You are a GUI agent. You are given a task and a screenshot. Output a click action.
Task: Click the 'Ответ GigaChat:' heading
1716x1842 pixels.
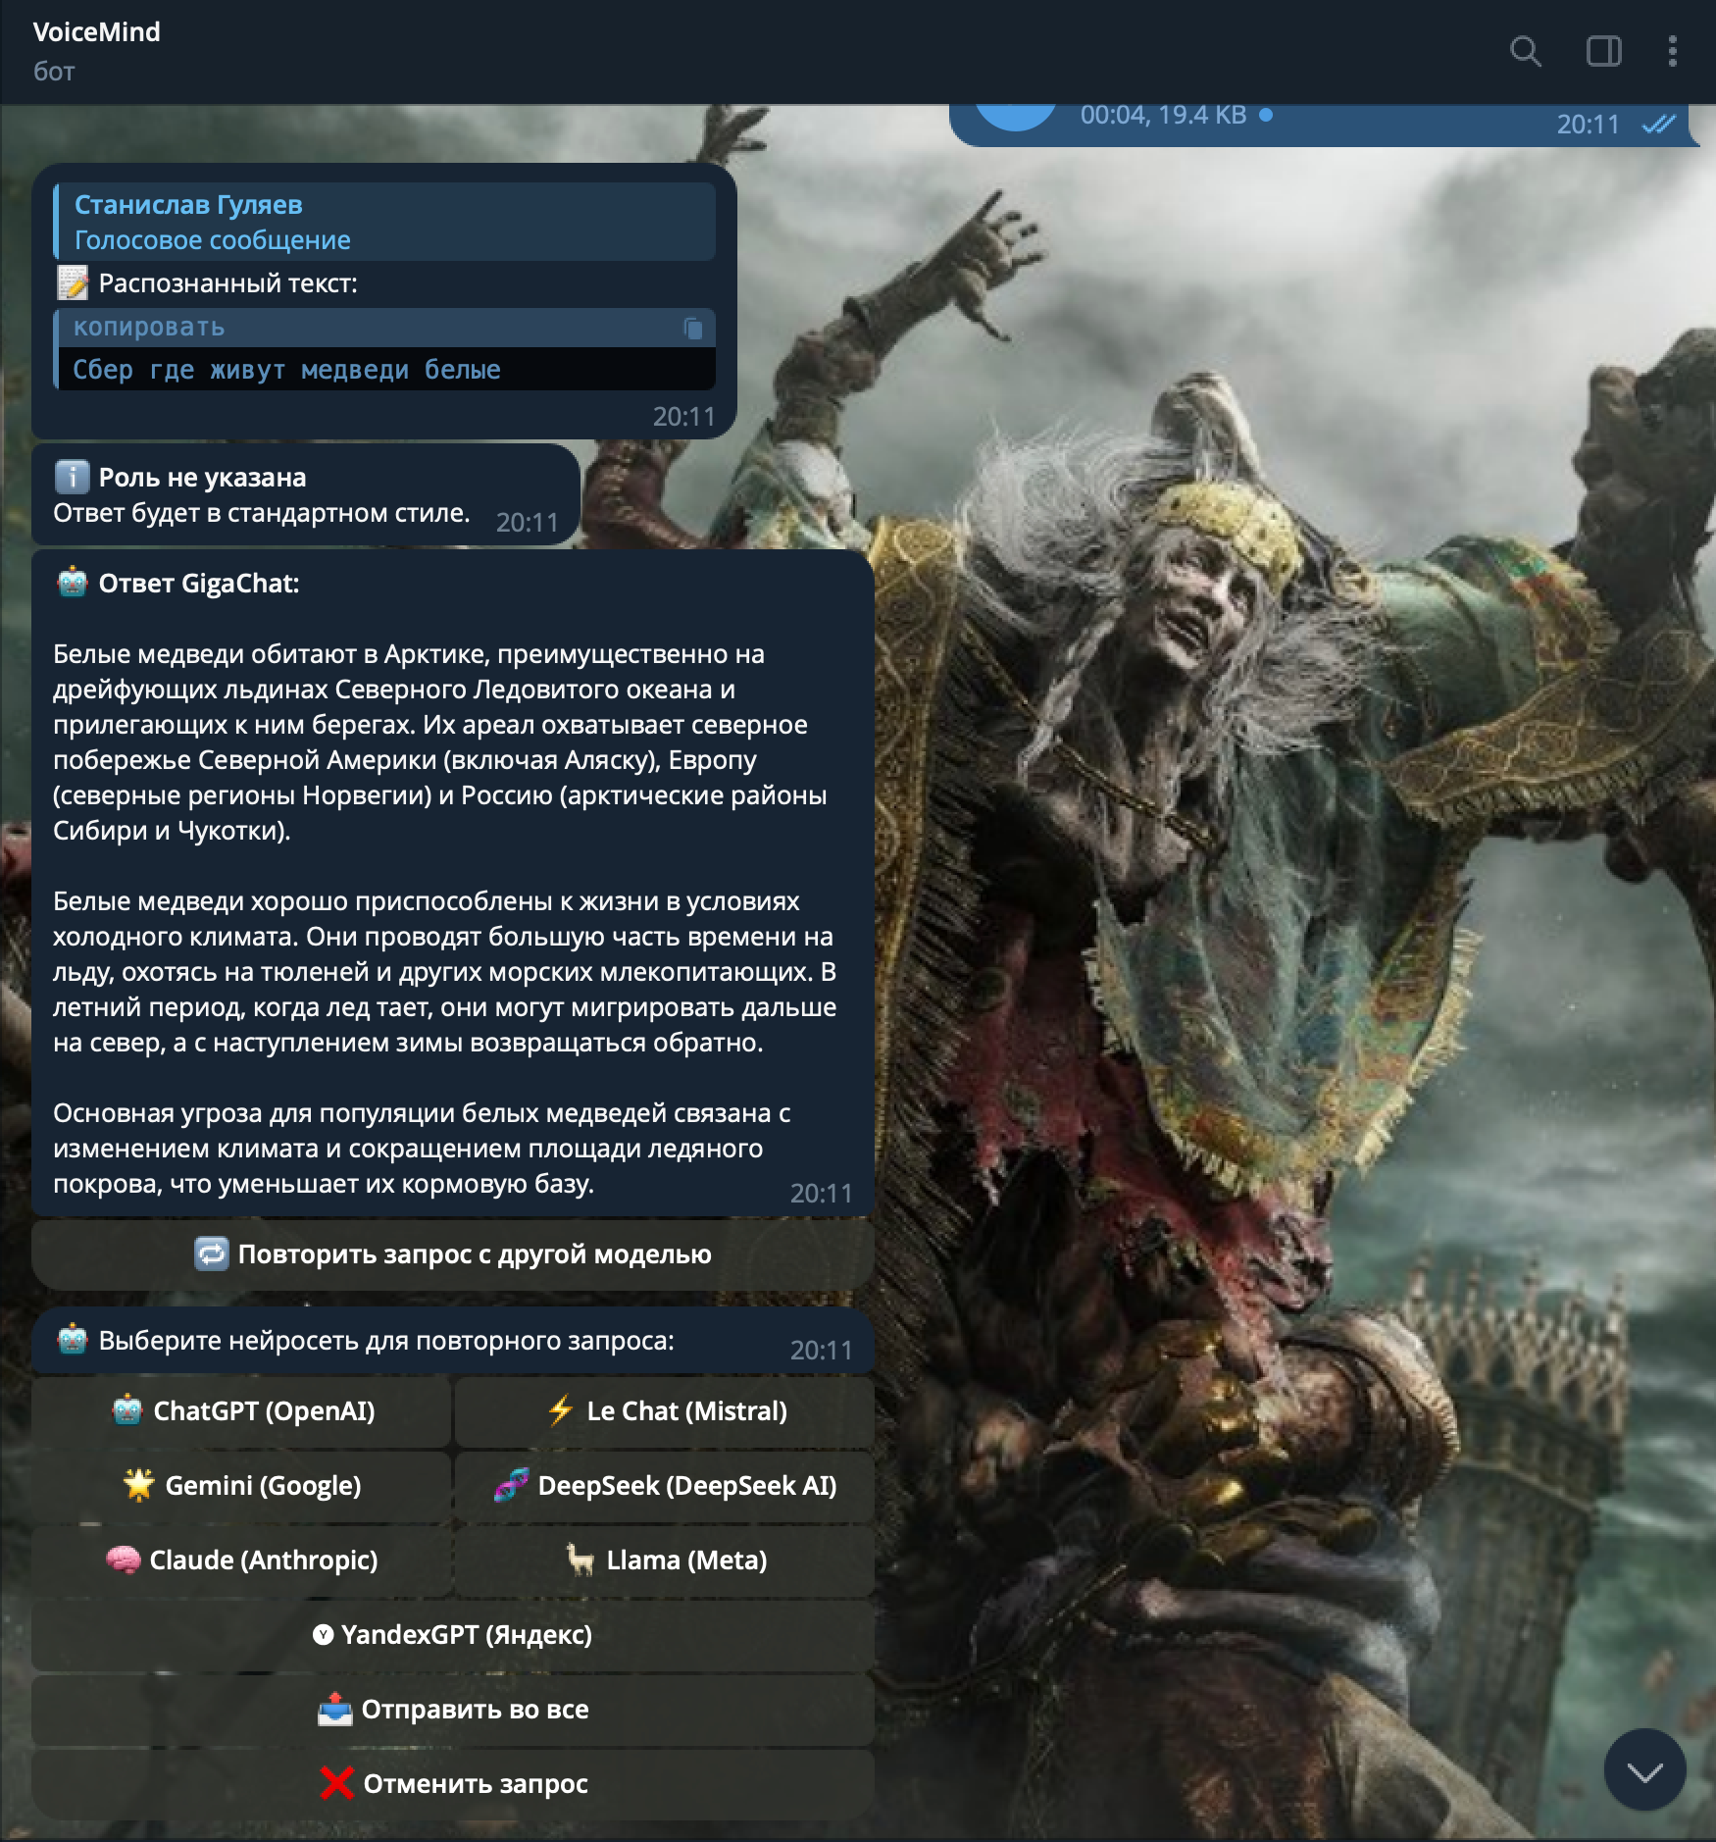198,584
